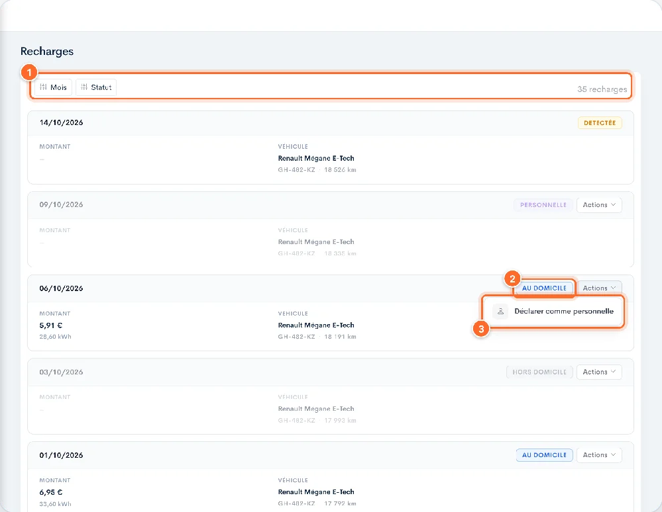
Task: Click the filter icon beside Mois
Action: click(43, 87)
